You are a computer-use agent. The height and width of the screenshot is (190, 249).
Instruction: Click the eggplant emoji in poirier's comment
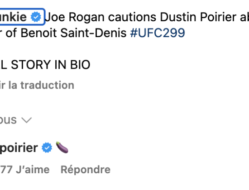(x=62, y=147)
